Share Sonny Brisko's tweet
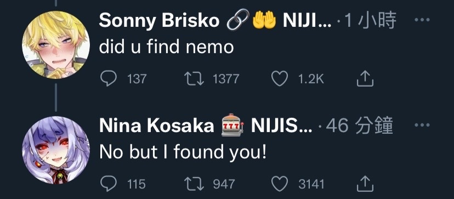This screenshot has width=454, height=199. point(365,79)
